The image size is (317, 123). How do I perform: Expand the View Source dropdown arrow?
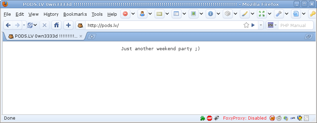(303, 14)
